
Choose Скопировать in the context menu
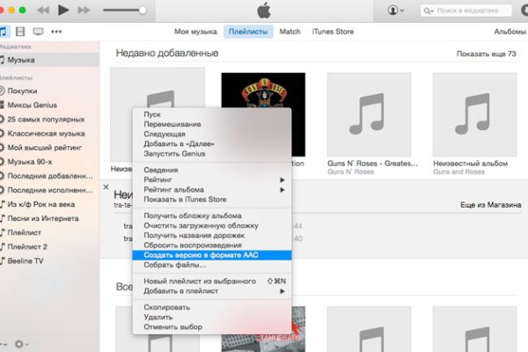click(212, 307)
